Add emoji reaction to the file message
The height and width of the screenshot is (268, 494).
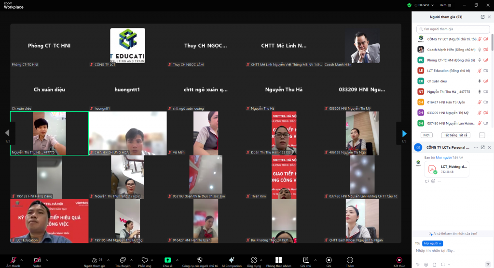coord(433,181)
